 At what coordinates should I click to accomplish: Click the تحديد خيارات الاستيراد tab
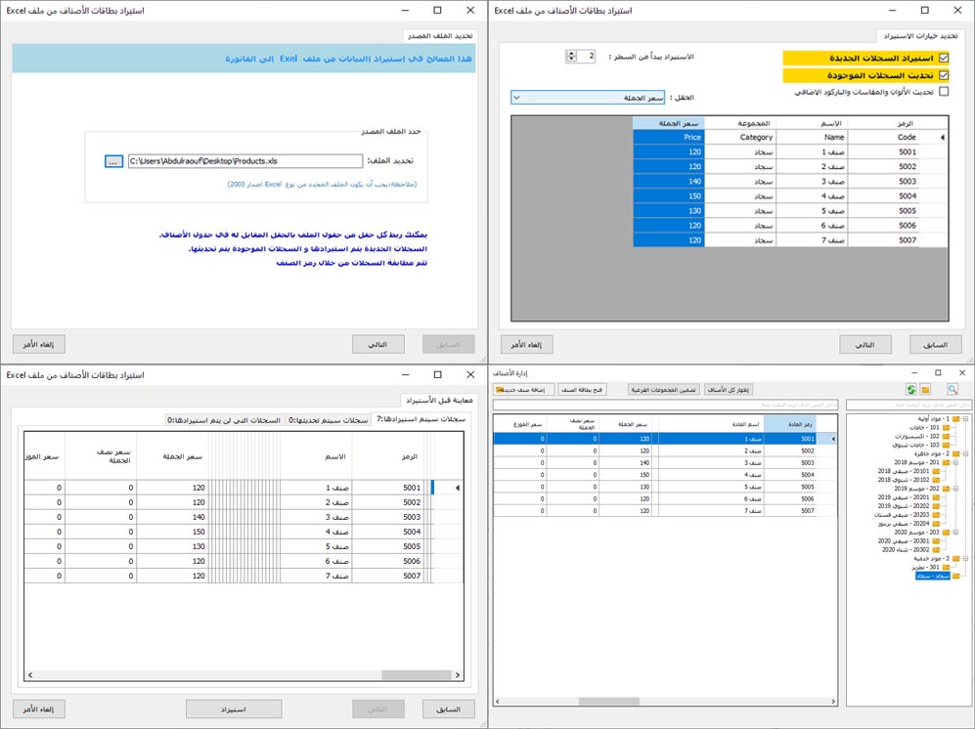[x=921, y=35]
